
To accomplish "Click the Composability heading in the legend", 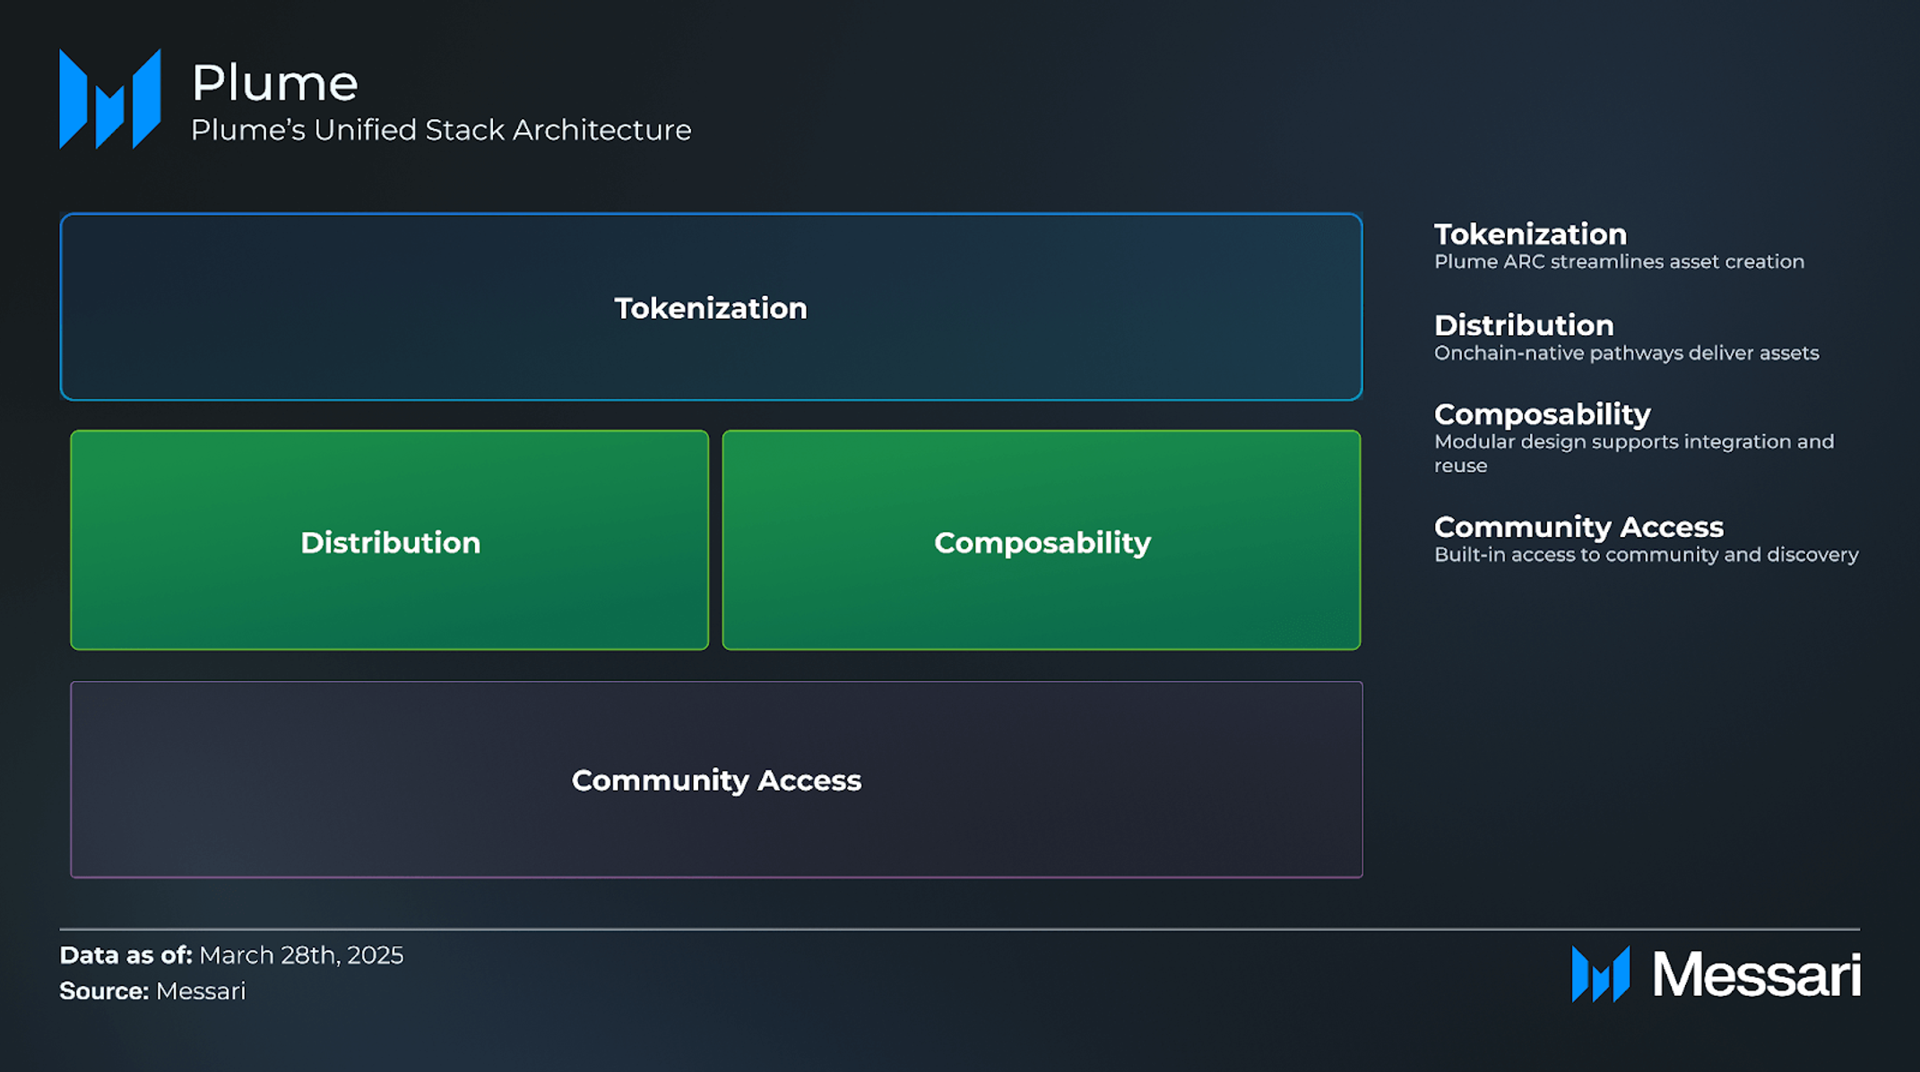I will pyautogui.click(x=1543, y=414).
